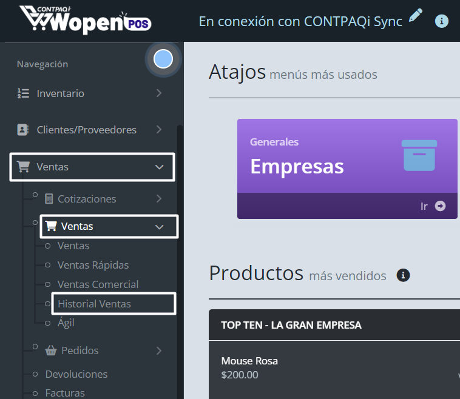Expand the Pedidos submenu chevron

click(x=159, y=350)
